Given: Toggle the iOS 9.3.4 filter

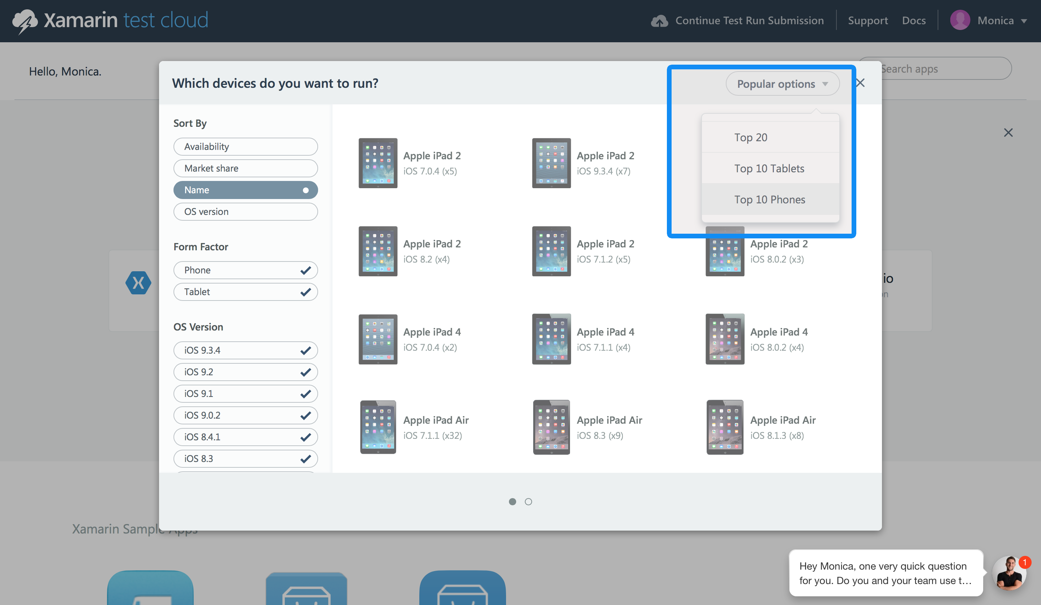Looking at the screenshot, I should (245, 350).
